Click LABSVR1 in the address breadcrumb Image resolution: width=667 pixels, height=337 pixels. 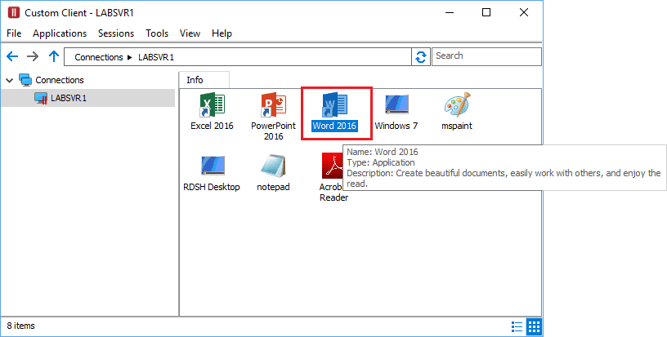(x=156, y=57)
